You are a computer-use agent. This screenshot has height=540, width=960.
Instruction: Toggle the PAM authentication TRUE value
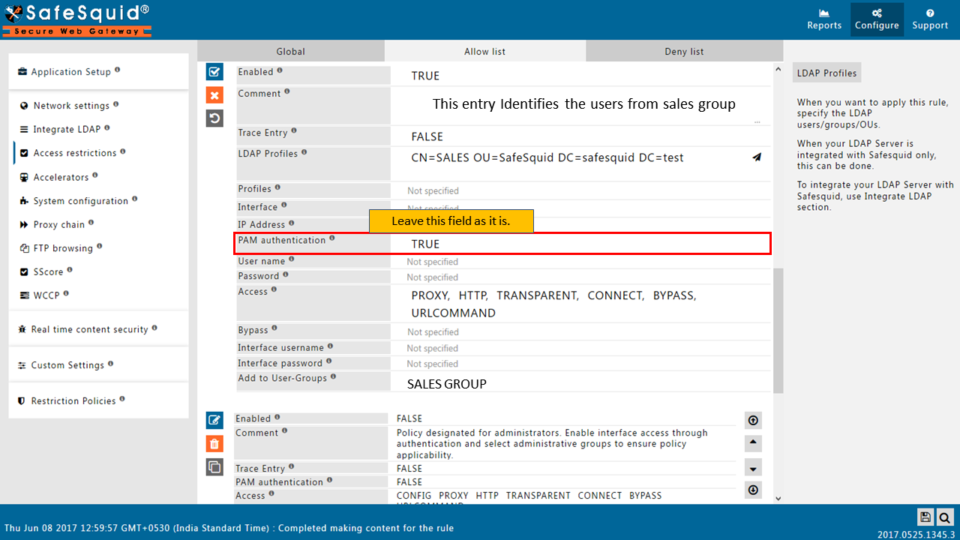425,244
